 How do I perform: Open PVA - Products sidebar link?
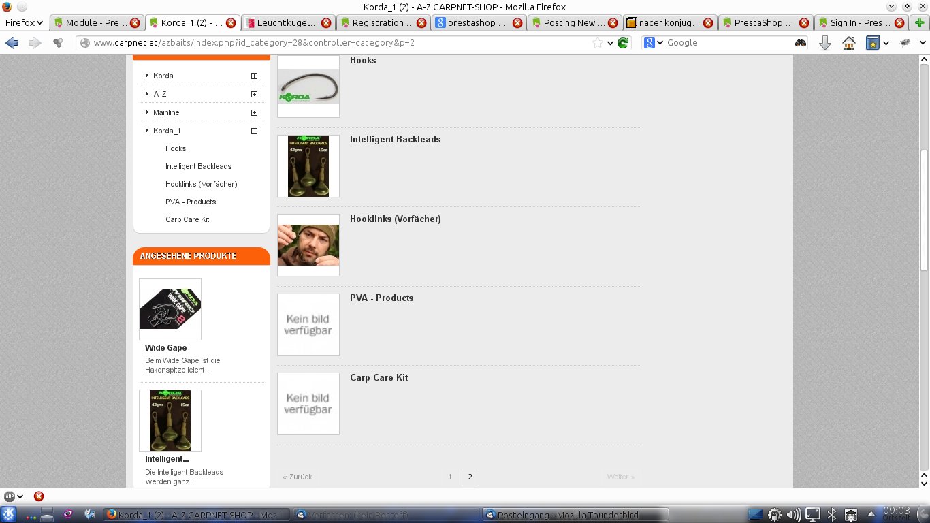point(191,202)
